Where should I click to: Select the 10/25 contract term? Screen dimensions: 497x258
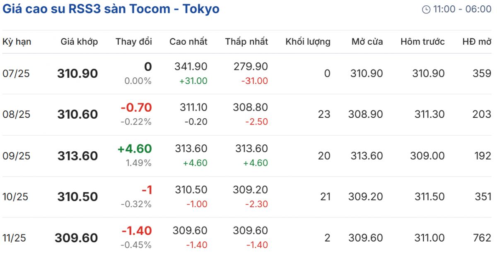[15, 197]
